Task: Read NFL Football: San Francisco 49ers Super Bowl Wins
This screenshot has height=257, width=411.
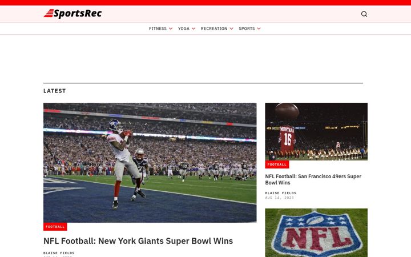Action: tap(313, 179)
